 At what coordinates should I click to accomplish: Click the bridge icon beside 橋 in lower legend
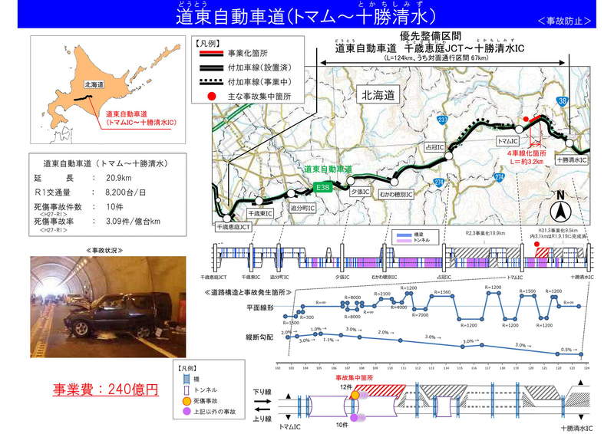pos(187,379)
